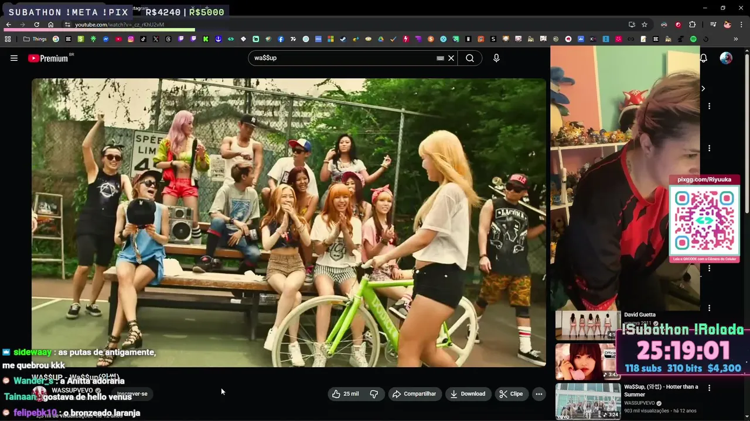The width and height of the screenshot is (750, 421).
Task: Open a new browser tab with plus
Action: click(x=206, y=8)
